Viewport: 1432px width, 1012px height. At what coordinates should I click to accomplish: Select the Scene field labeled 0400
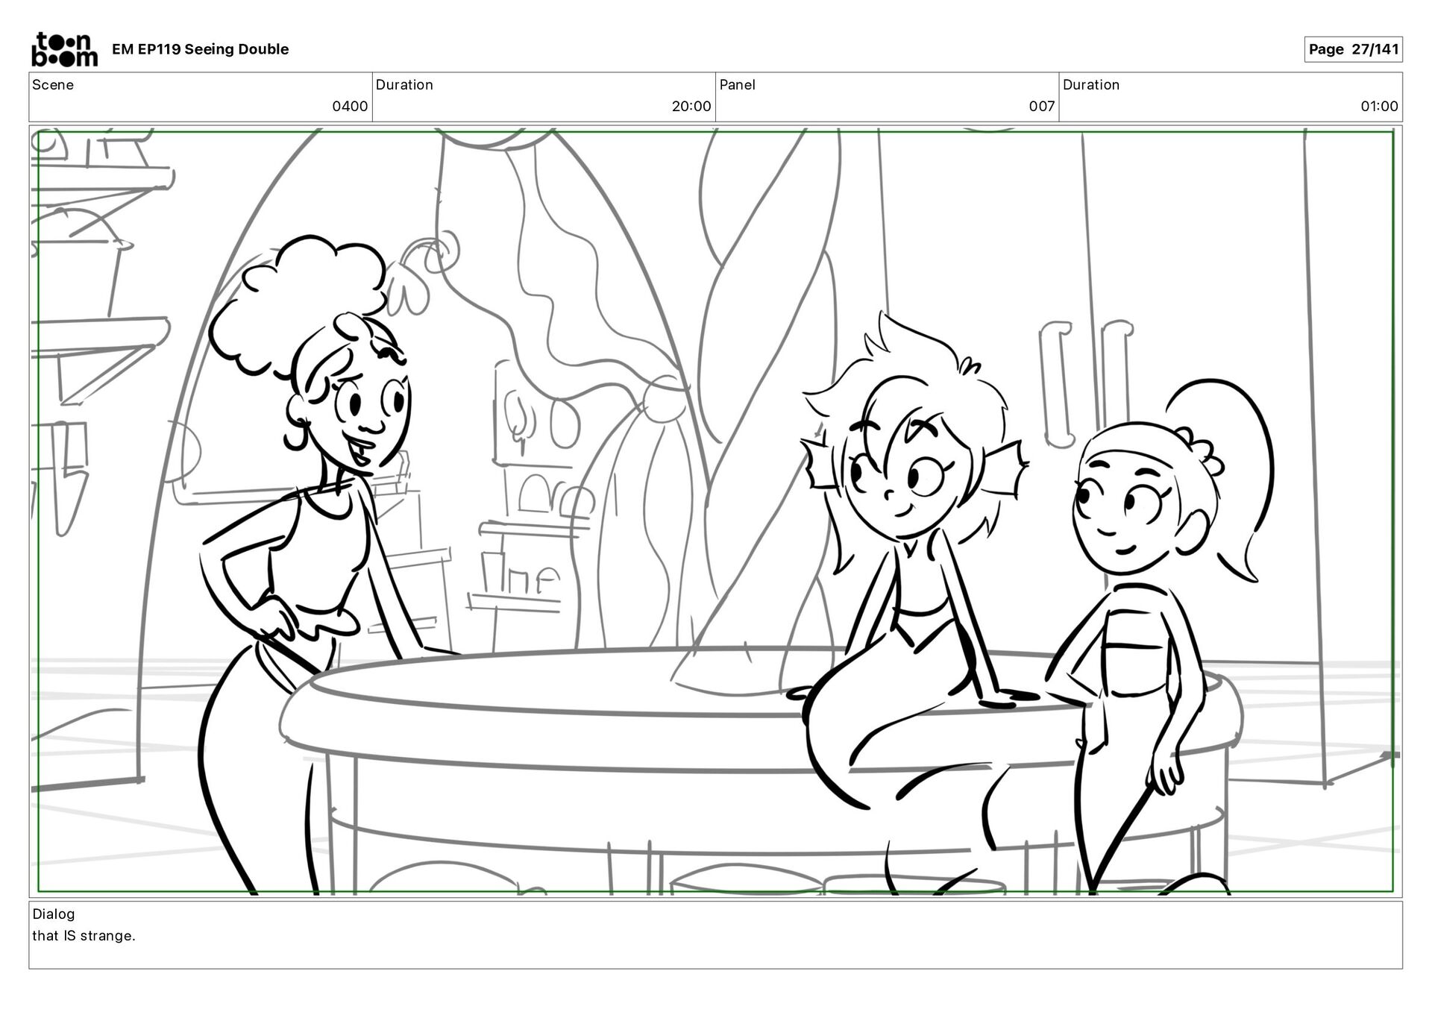point(349,106)
